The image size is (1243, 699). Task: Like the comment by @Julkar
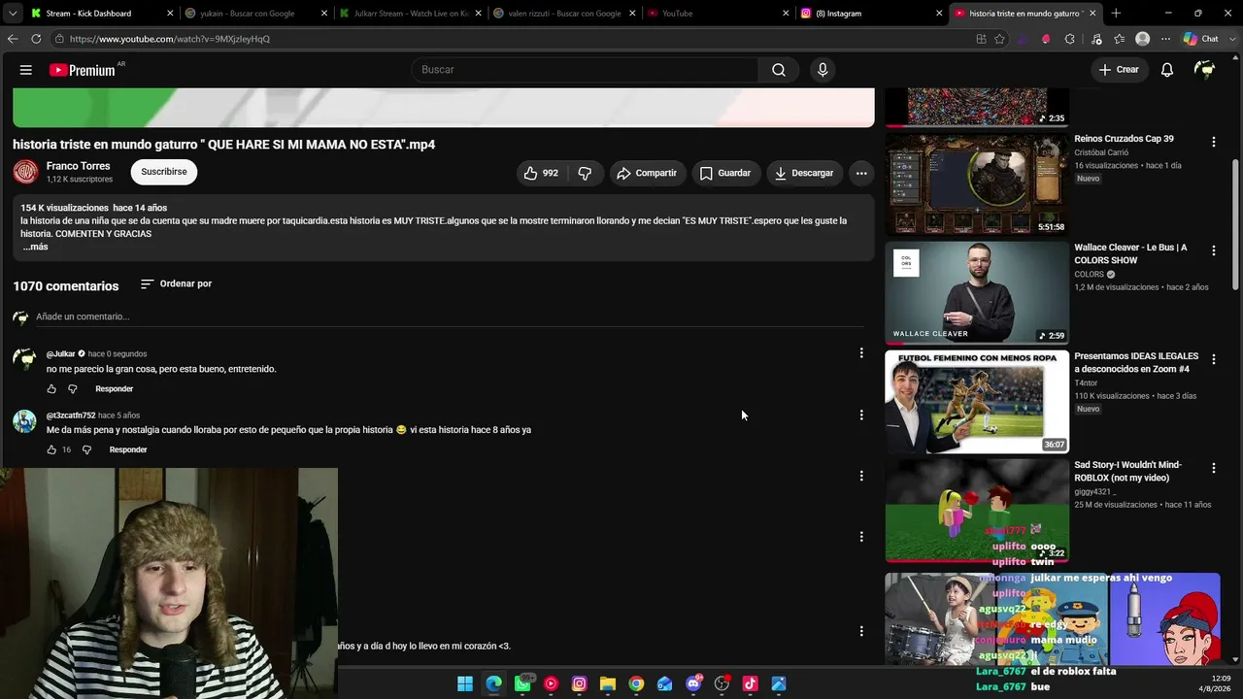pyautogui.click(x=51, y=389)
